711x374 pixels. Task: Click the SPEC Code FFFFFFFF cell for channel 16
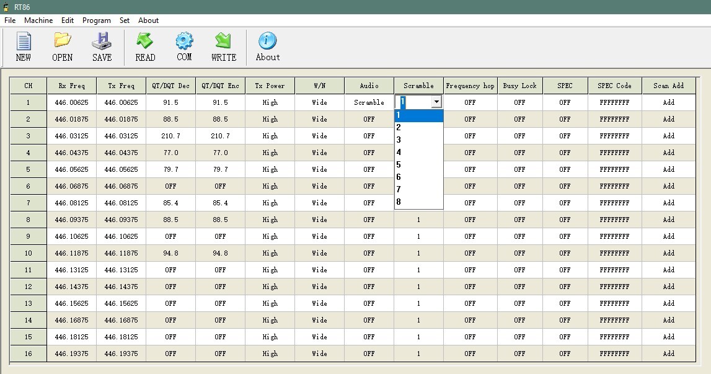[614, 354]
